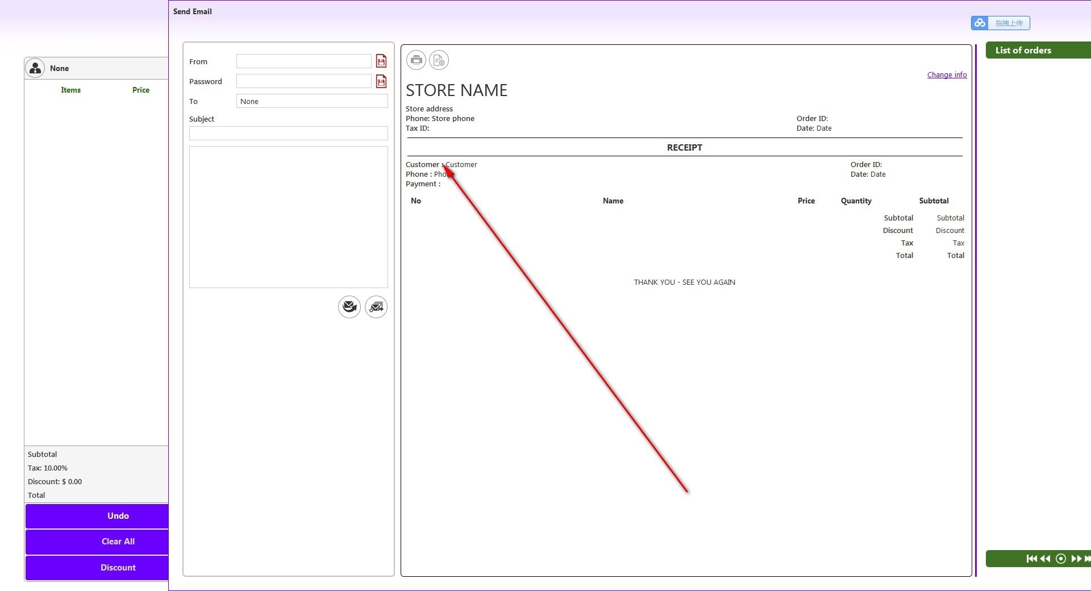Click the Price header in the cart panel
Image resolution: width=1091 pixels, height=591 pixels.
tap(141, 90)
